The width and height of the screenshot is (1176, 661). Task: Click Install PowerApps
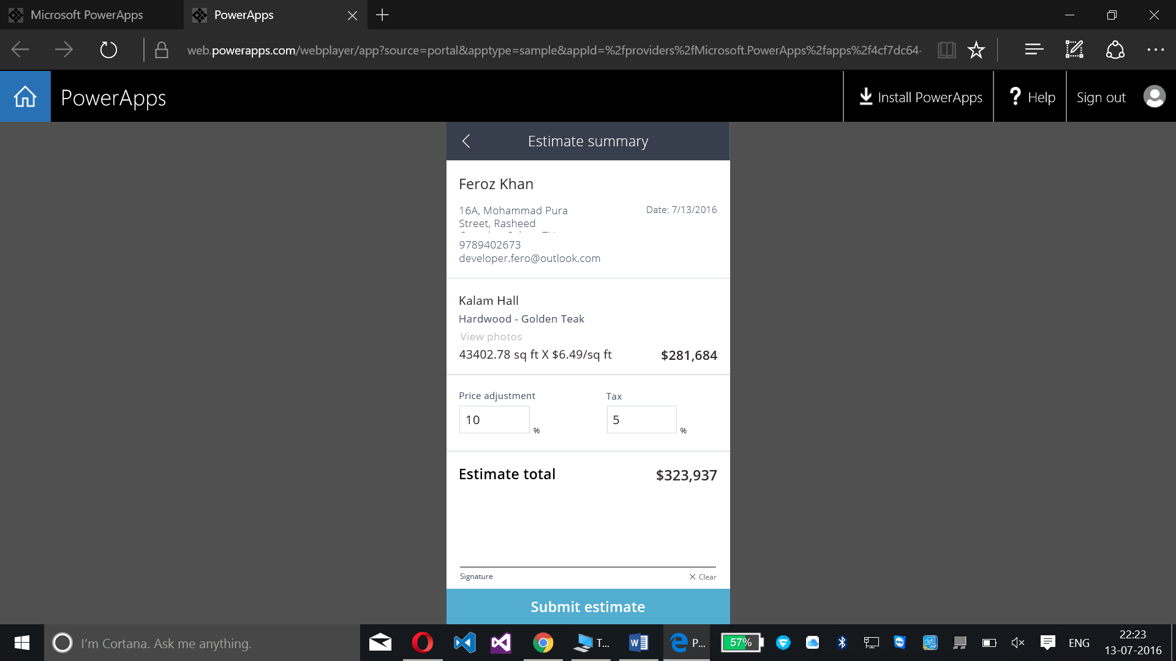click(x=920, y=97)
